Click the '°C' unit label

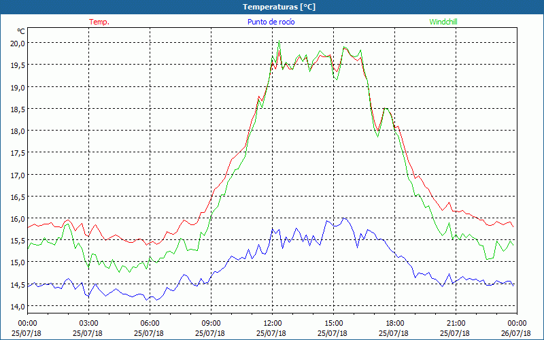pyautogui.click(x=21, y=31)
